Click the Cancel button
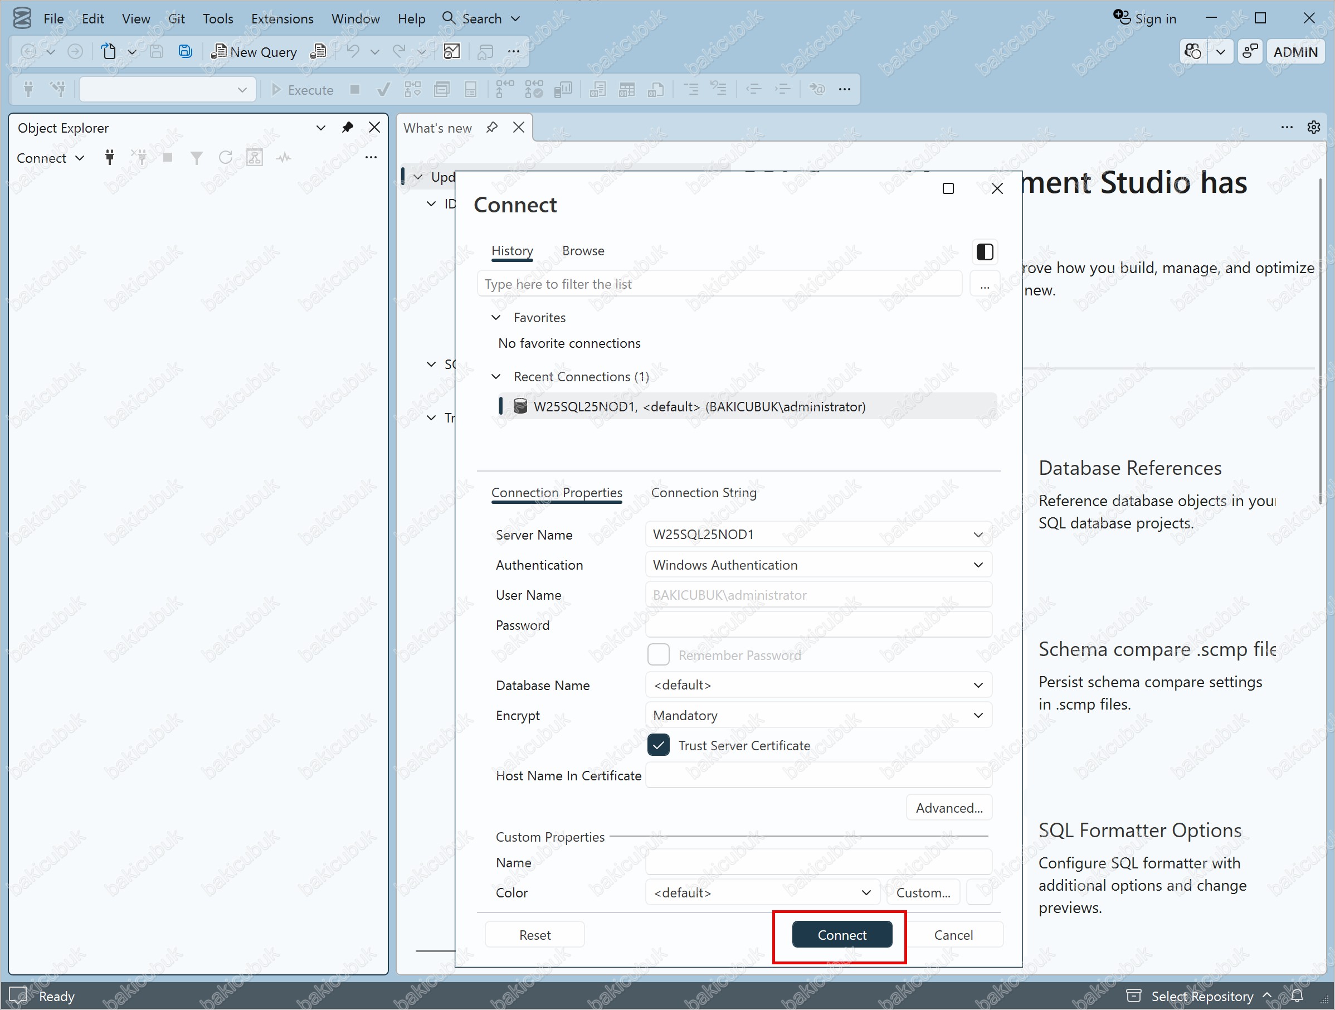Viewport: 1335px width, 1010px height. 953,935
